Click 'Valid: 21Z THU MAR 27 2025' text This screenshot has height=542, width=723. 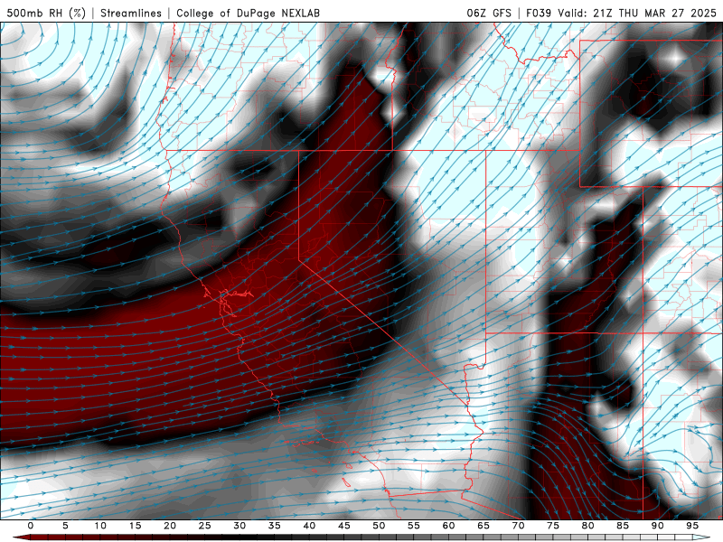click(637, 13)
